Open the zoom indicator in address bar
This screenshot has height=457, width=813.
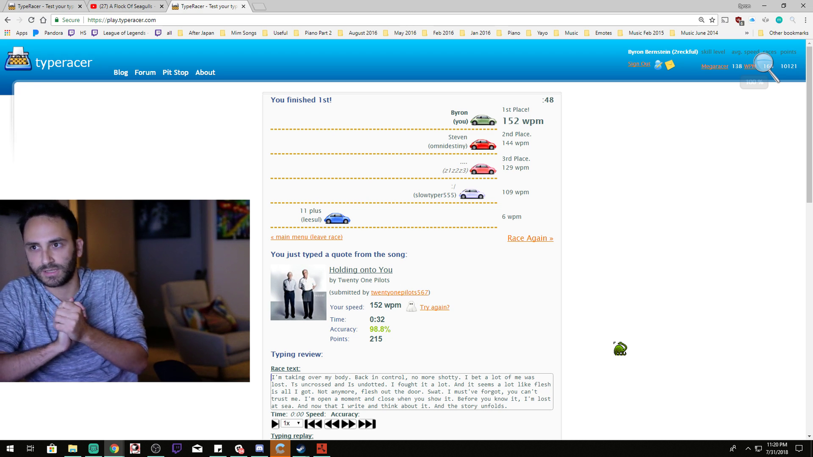coord(701,20)
